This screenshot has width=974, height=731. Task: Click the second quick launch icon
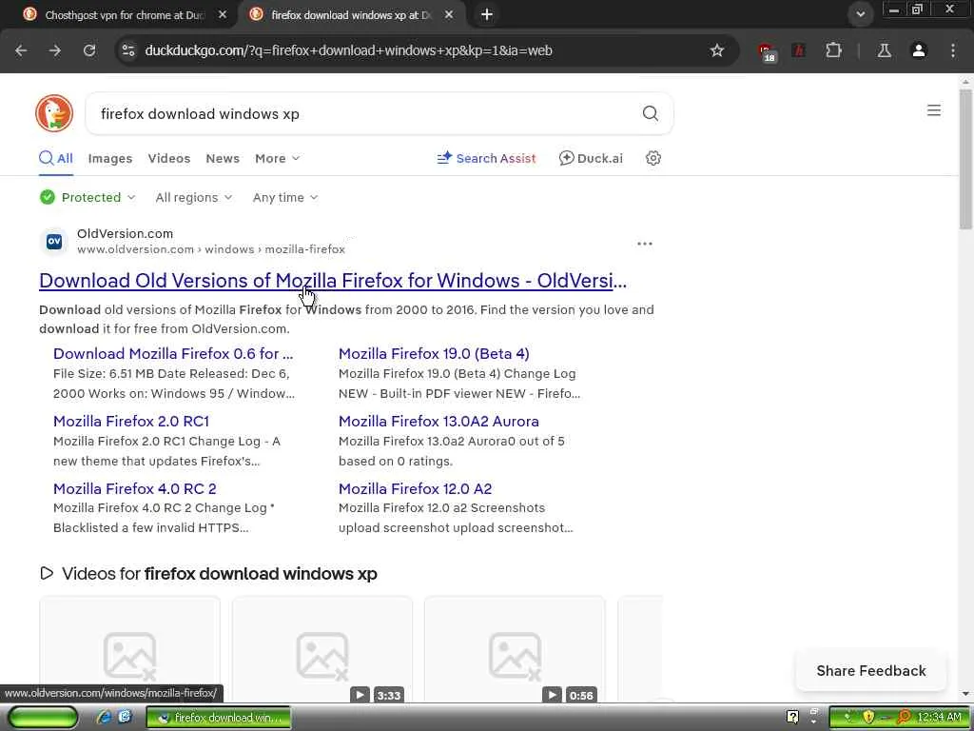(x=125, y=718)
